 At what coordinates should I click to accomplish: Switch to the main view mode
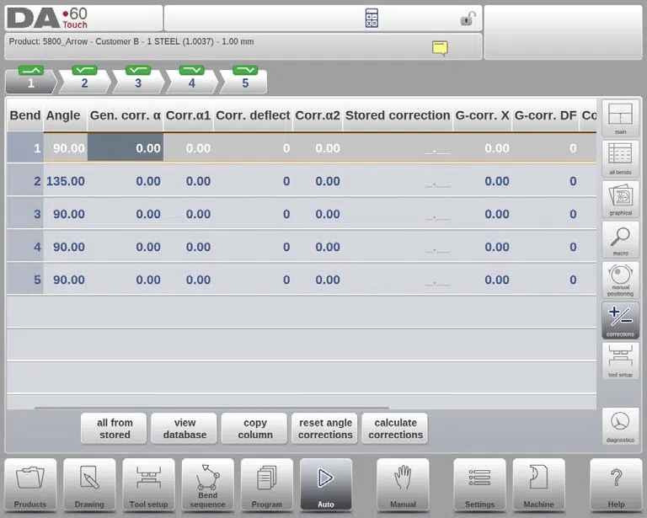(x=620, y=118)
